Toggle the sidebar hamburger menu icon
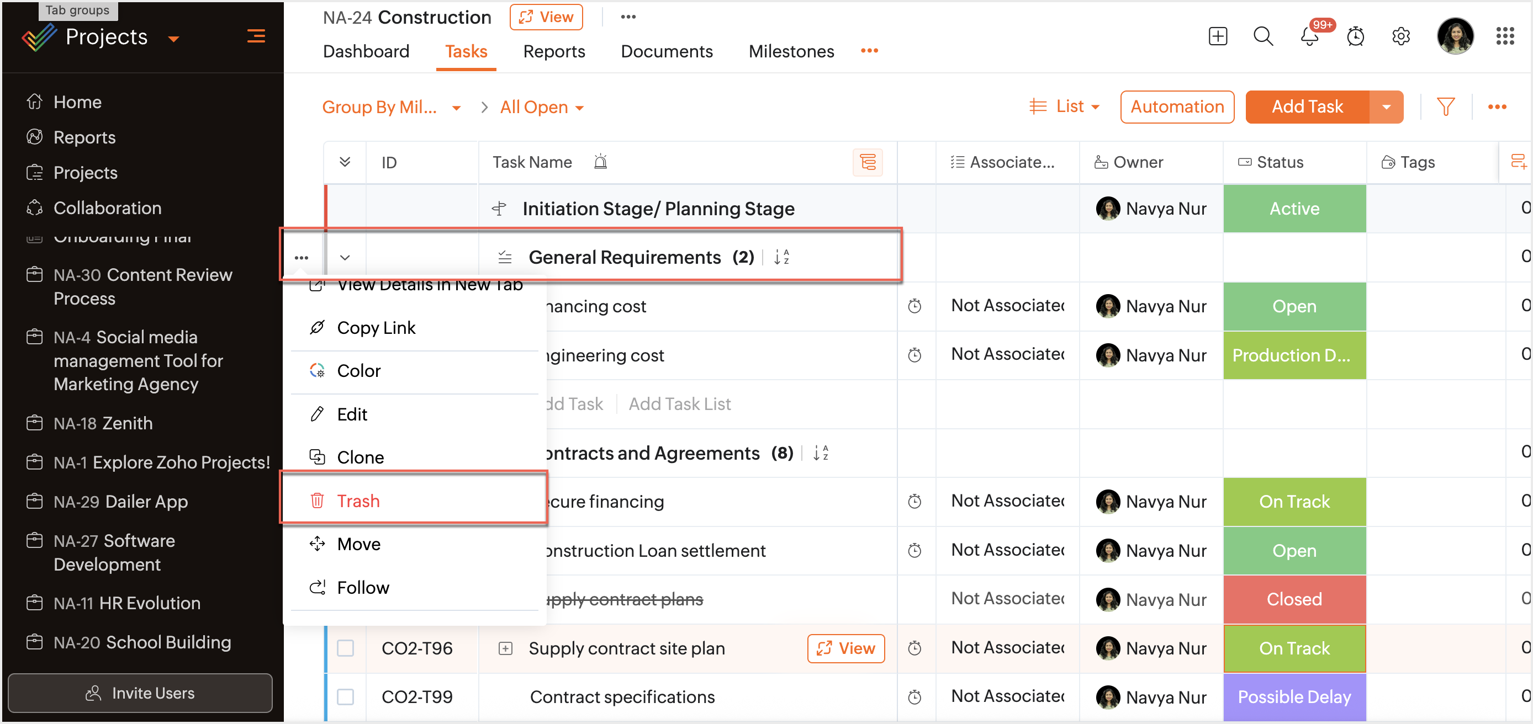1533x724 pixels. click(x=256, y=37)
